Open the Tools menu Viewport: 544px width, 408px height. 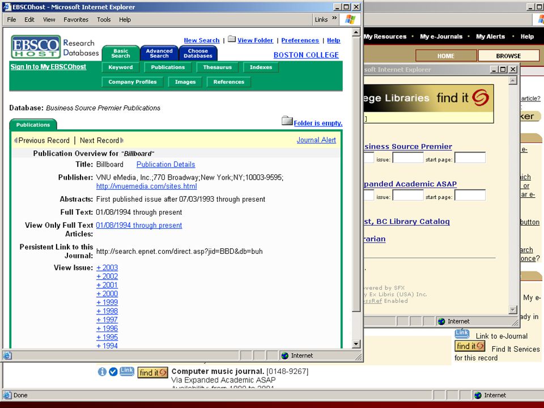tap(104, 19)
